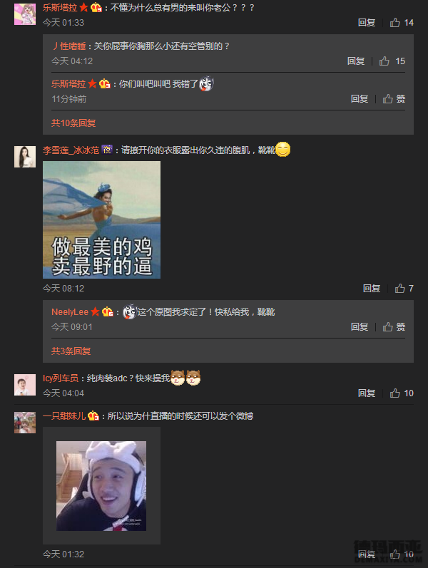Like the reply showing 15 likes
This screenshot has height=568, width=428.
(392, 61)
